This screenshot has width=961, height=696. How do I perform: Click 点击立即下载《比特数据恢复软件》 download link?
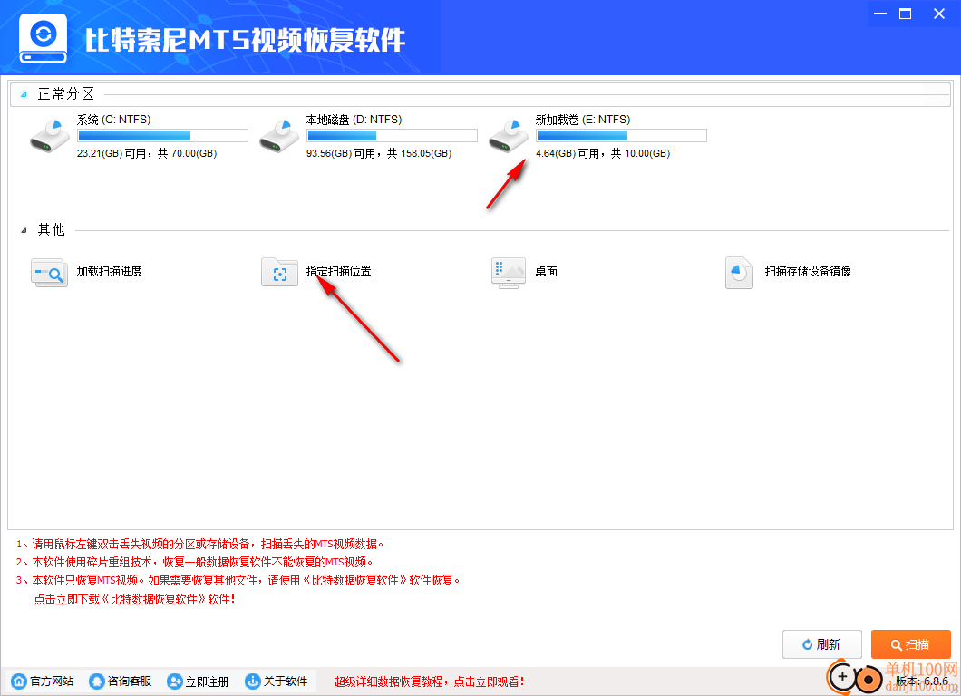134,599
